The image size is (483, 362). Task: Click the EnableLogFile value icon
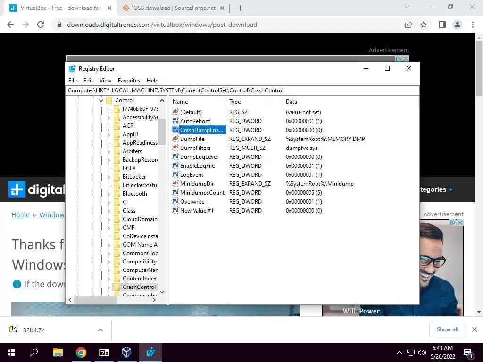tap(175, 165)
